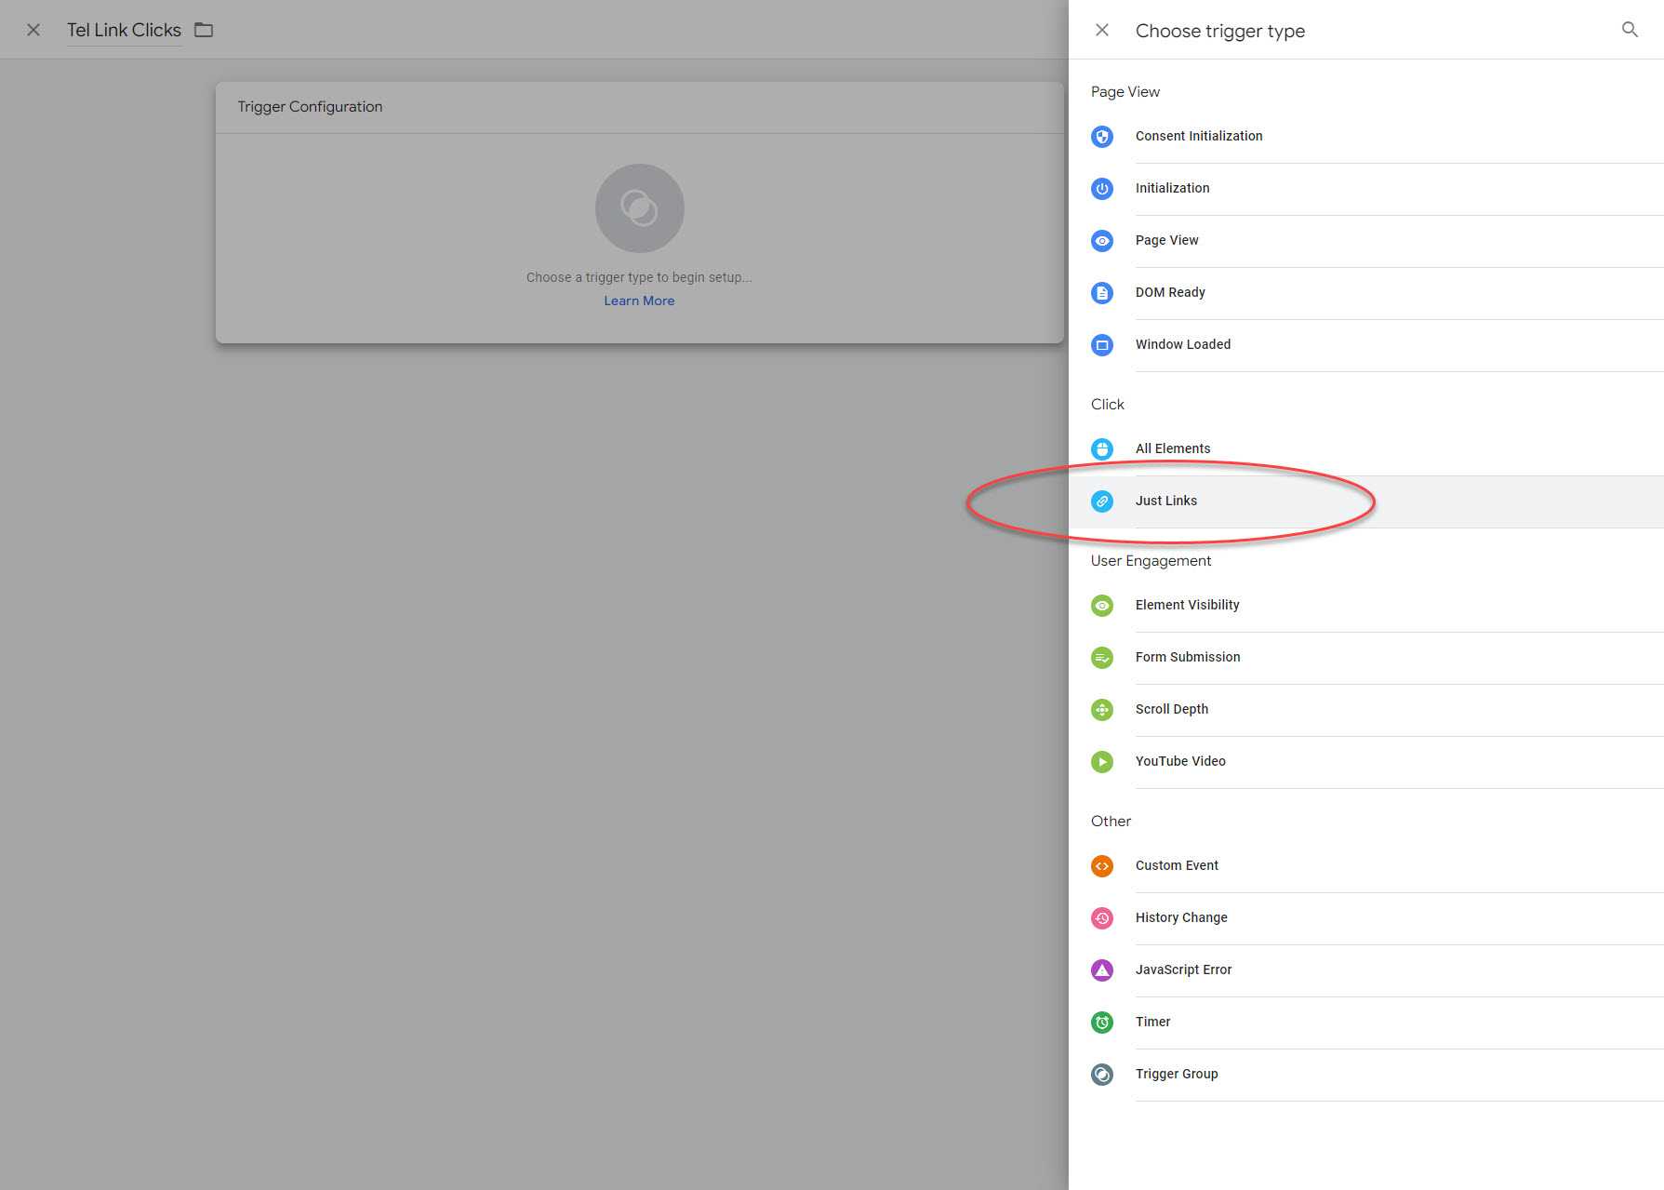Click the Just Links chain icon

click(x=1102, y=501)
